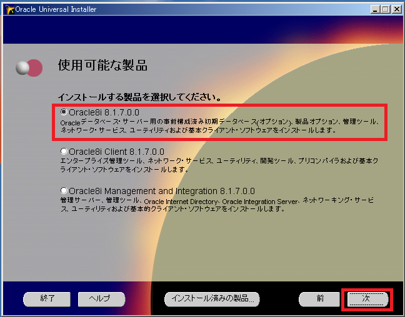Close the Oracle Universal Installer window
Image resolution: width=405 pixels, height=317 pixels.
pyautogui.click(x=396, y=9)
